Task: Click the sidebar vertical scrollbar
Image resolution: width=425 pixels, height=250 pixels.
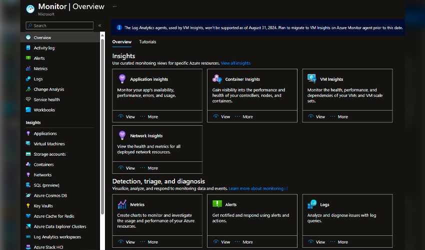Action: pos(102,127)
